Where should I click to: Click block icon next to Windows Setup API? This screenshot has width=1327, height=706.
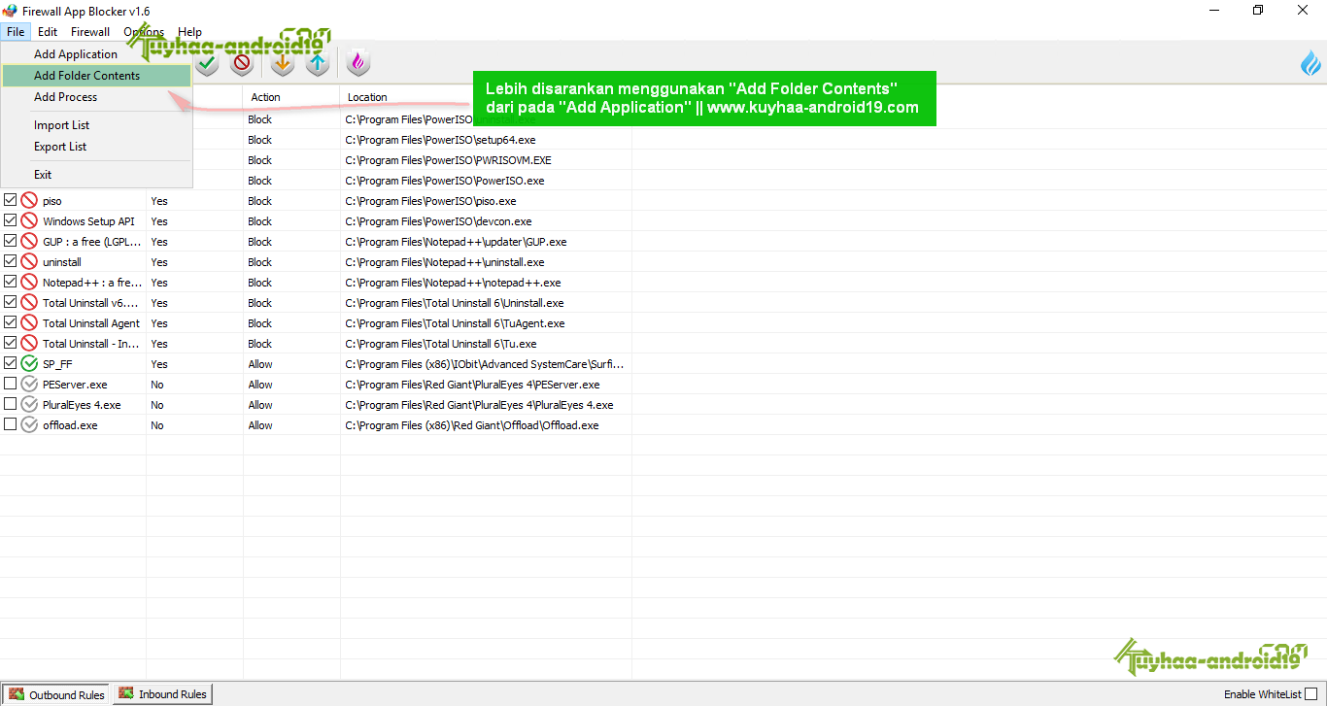[x=29, y=221]
